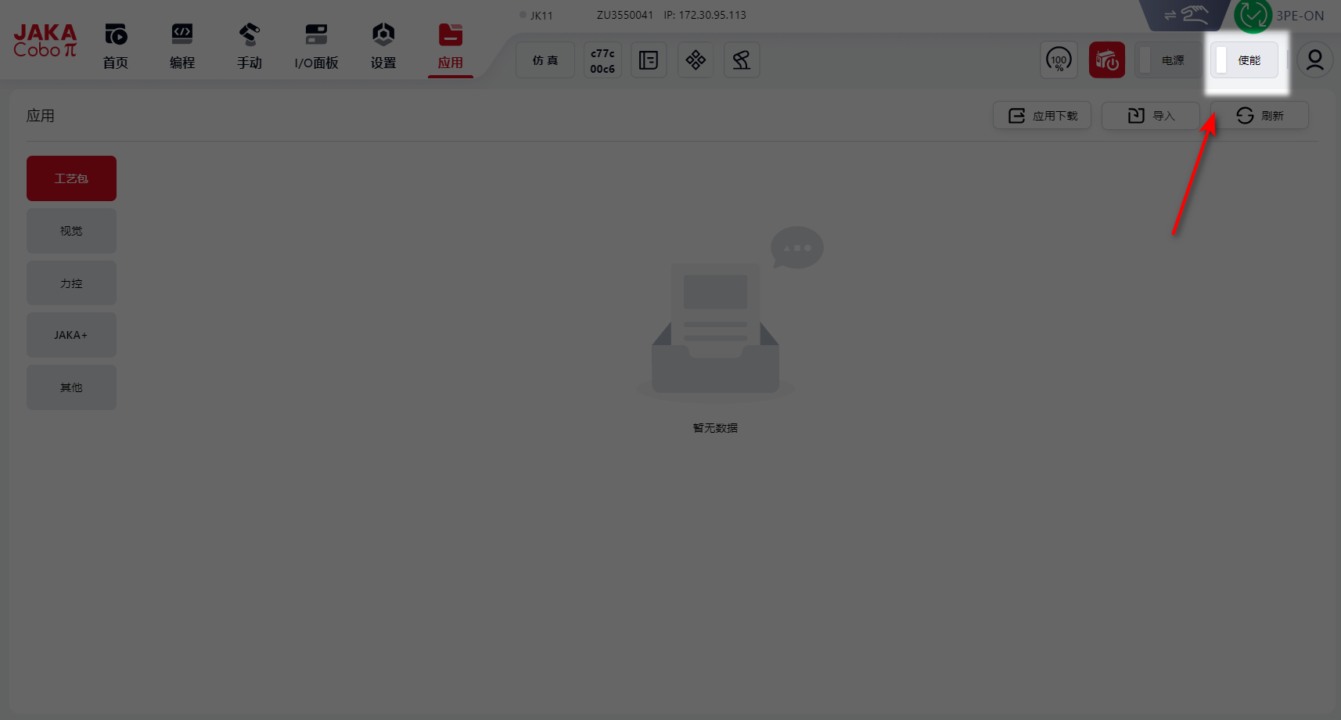This screenshot has width=1341, height=720.
Task: Select the JAKA+ category
Action: click(x=71, y=335)
